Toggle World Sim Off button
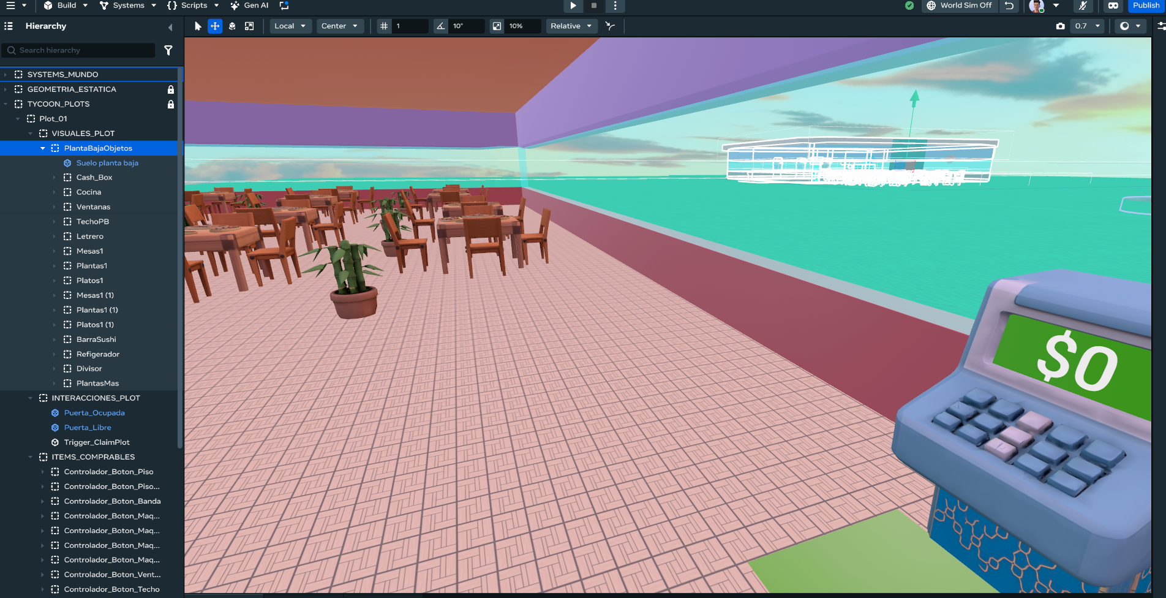The height and width of the screenshot is (598, 1166). pos(959,6)
